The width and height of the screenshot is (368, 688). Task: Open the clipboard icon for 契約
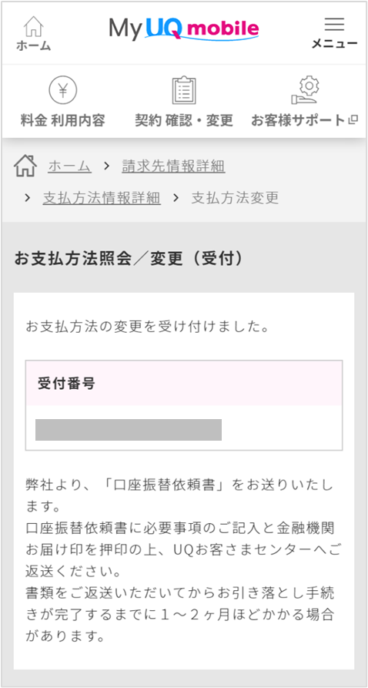click(184, 90)
